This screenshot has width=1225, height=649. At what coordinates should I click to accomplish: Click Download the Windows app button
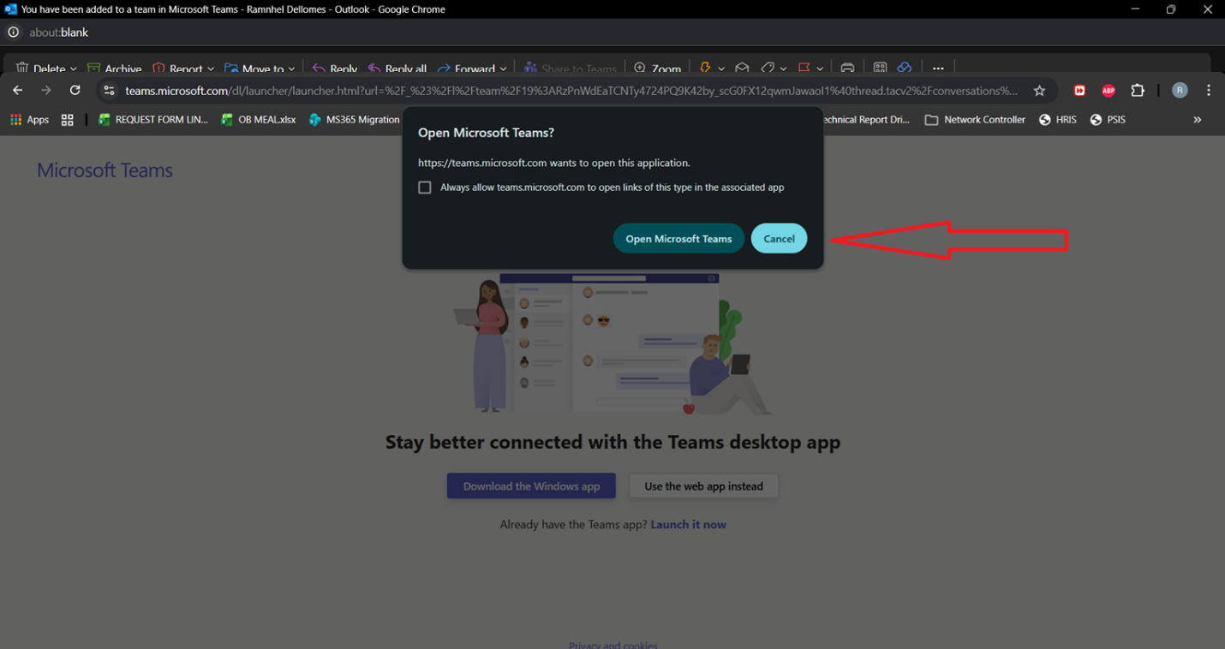coord(531,486)
